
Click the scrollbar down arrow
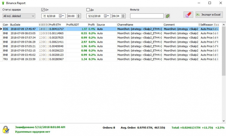(223, 121)
